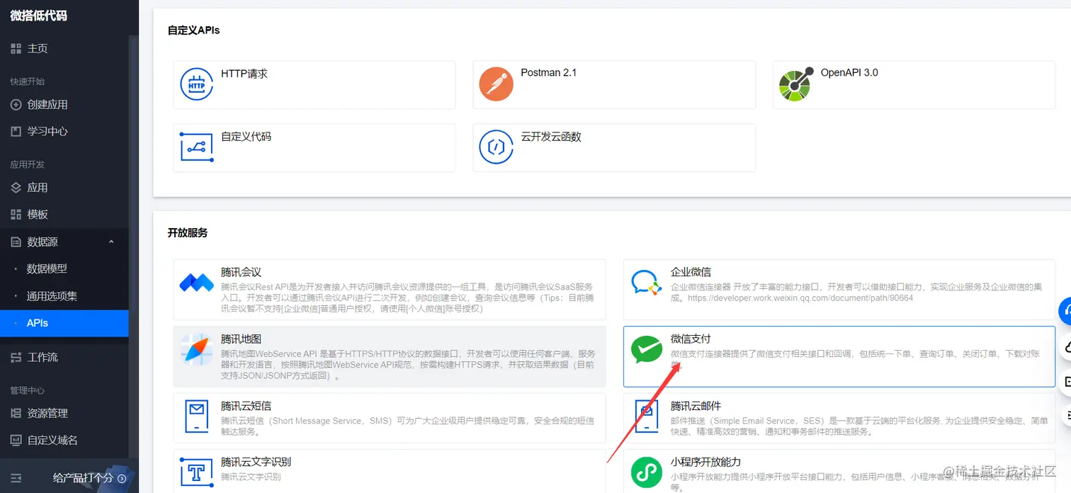The width and height of the screenshot is (1071, 493).
Task: Choose the OpenAPI 3.0 card
Action: tap(914, 85)
